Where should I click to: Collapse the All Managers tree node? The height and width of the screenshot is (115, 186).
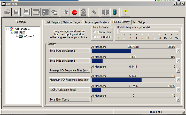(x=7, y=29)
